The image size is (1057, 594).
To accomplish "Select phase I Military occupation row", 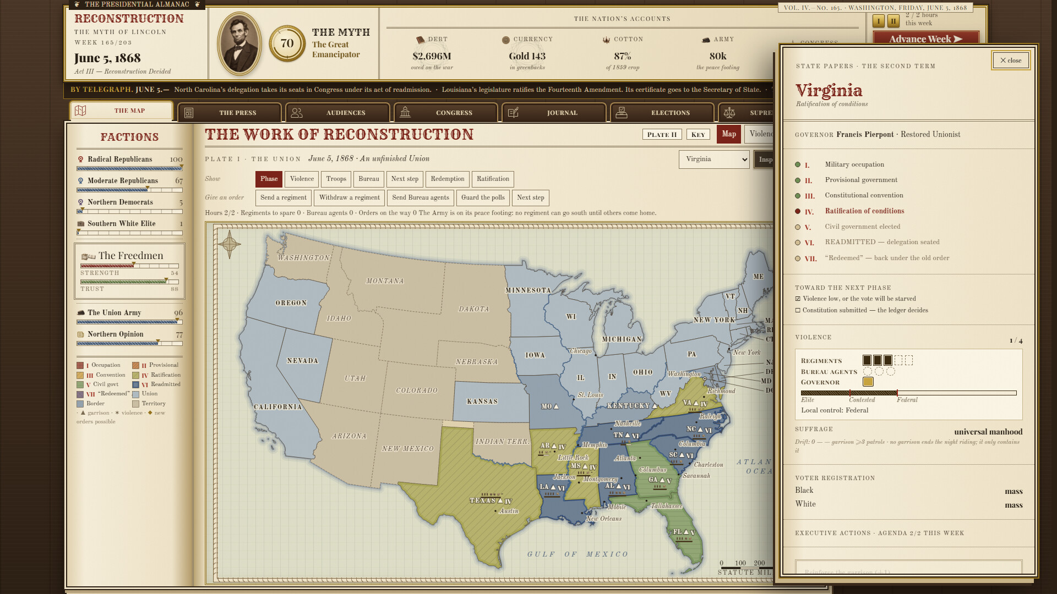I will click(x=907, y=164).
